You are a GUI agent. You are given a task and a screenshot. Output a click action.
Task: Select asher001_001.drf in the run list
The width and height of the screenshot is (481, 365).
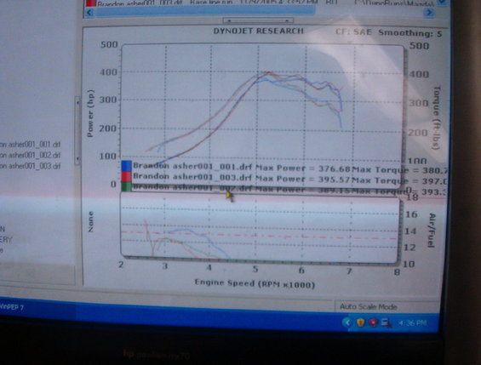click(31, 145)
